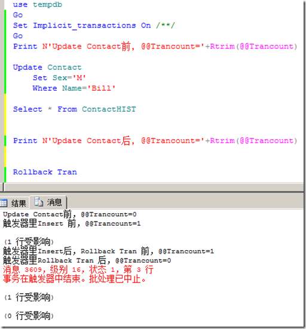306x329 pixels.
Task: Click the 'Update Contact' statement
Action: 47,67
